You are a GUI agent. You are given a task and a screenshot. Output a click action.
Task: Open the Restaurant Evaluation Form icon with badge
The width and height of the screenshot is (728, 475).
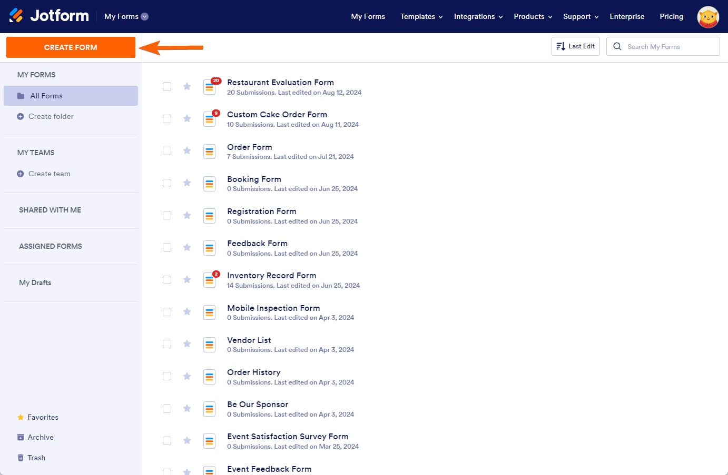(x=210, y=87)
